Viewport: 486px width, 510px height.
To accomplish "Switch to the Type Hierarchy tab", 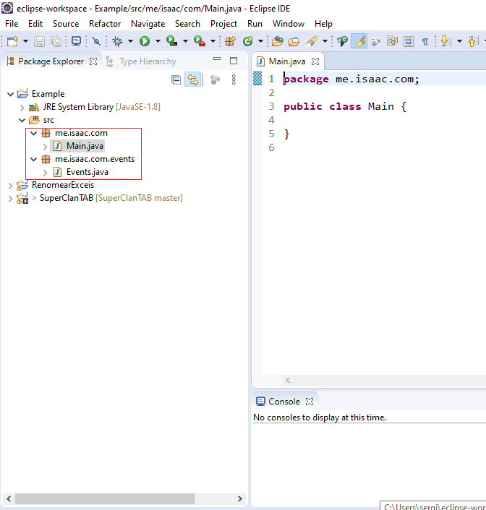I will click(x=148, y=61).
